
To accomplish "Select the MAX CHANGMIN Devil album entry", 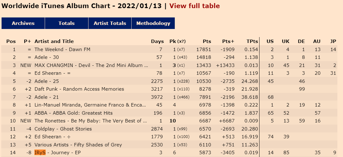I will coord(91,65).
